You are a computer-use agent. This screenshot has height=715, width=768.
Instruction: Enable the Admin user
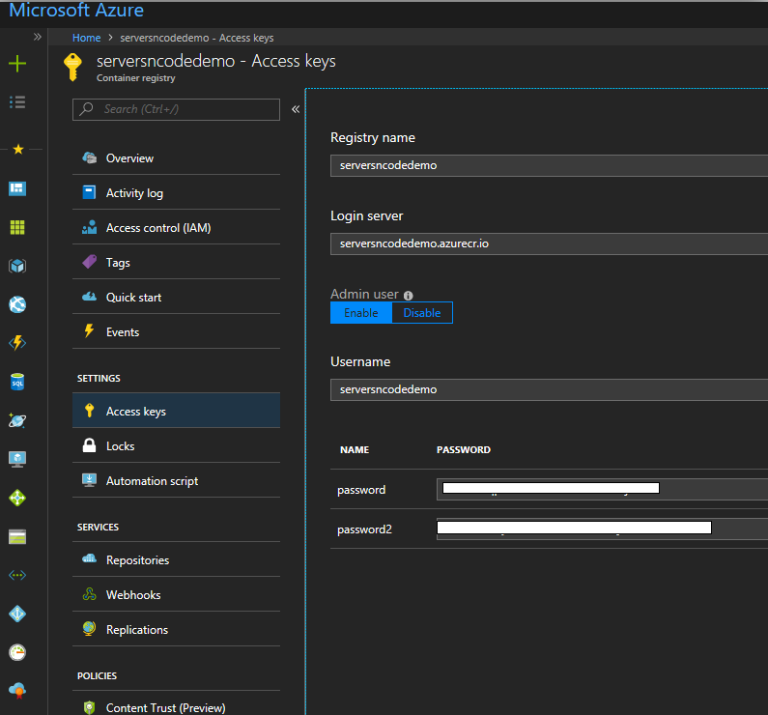click(x=361, y=313)
